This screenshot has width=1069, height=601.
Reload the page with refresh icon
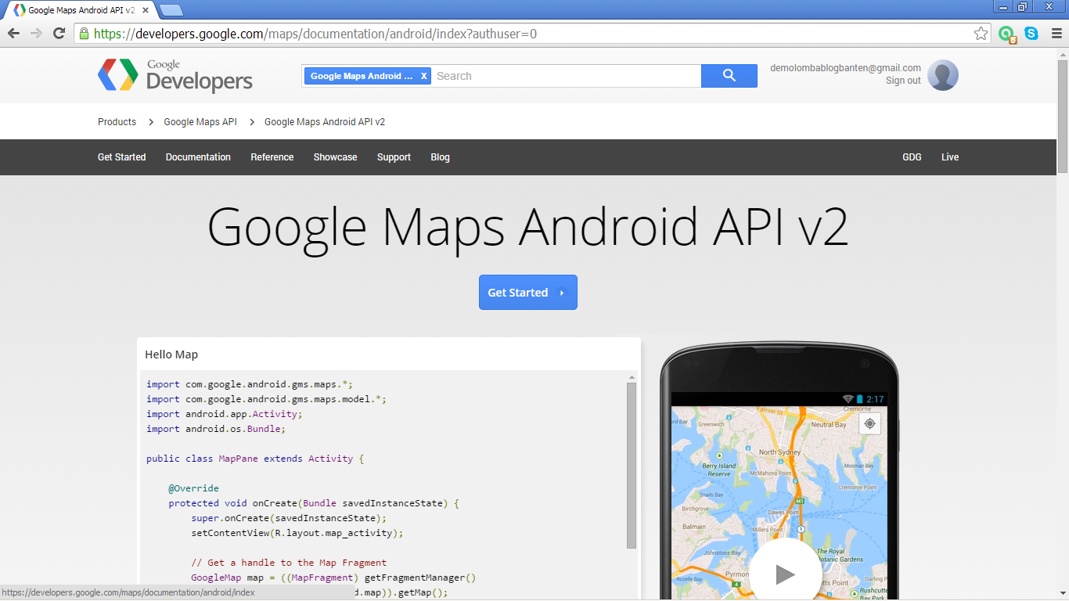(59, 34)
